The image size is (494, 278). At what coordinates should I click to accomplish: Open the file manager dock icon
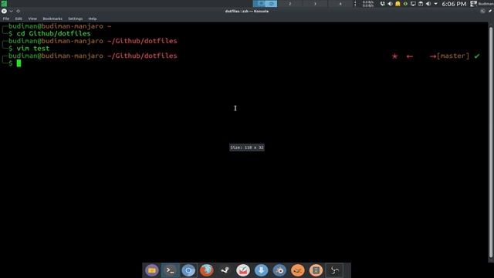pos(152,270)
